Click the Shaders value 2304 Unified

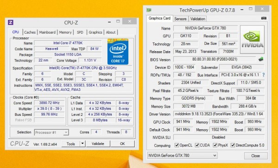pyautogui.click(x=191, y=83)
